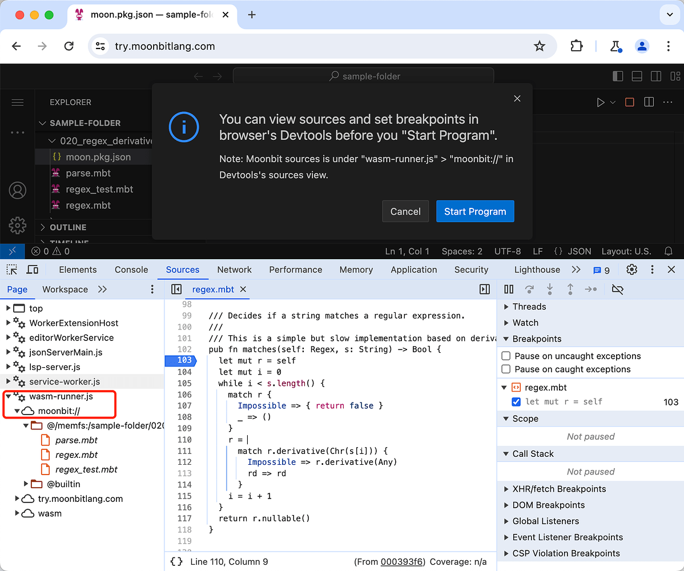Switch to the Console tab
This screenshot has width=684, height=571.
click(x=131, y=270)
